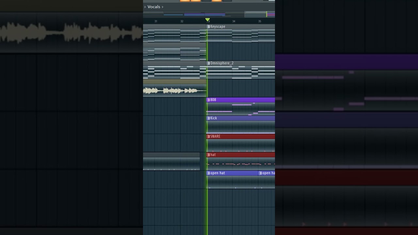The image size is (418, 235).
Task: Select the Omnisphere_2 clip title
Action: click(x=222, y=63)
